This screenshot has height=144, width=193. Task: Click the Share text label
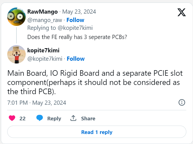coord(88,118)
